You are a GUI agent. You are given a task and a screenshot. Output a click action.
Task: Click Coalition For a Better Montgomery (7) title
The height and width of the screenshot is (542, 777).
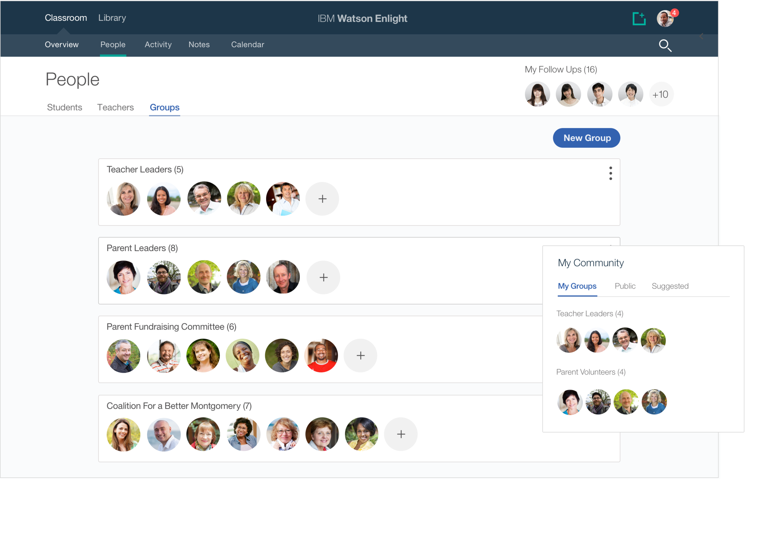point(179,405)
